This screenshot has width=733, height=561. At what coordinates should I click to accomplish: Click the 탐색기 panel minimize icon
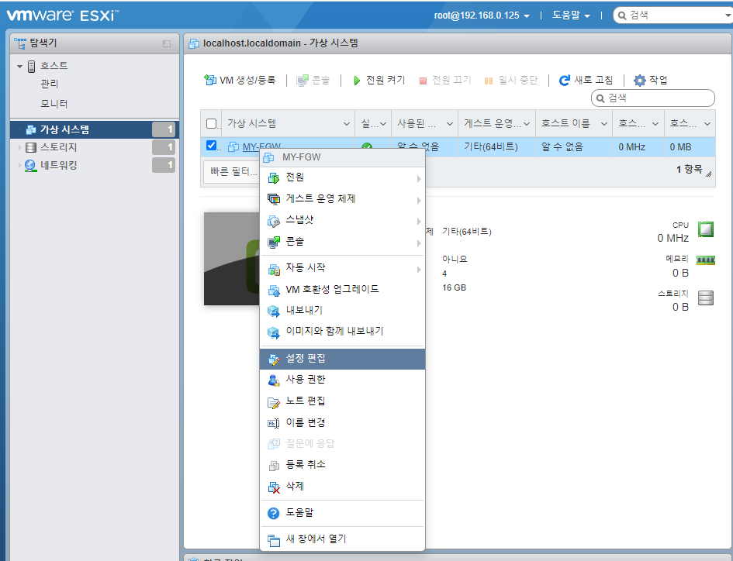pyautogui.click(x=167, y=43)
